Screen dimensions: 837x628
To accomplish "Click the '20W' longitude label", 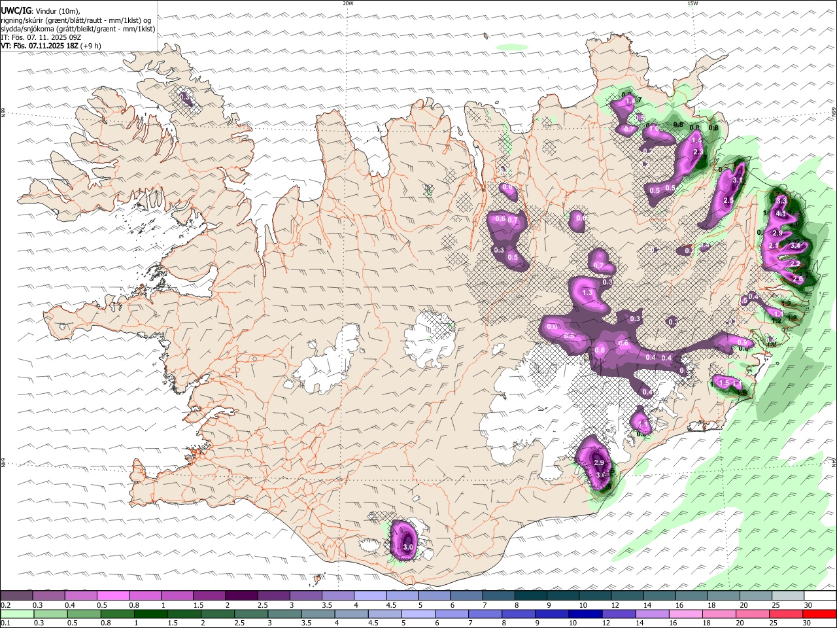I will [348, 3].
